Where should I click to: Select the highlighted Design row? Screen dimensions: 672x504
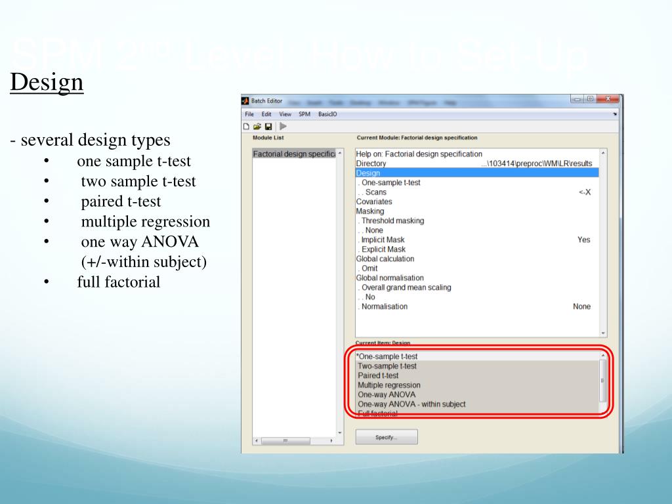point(477,173)
